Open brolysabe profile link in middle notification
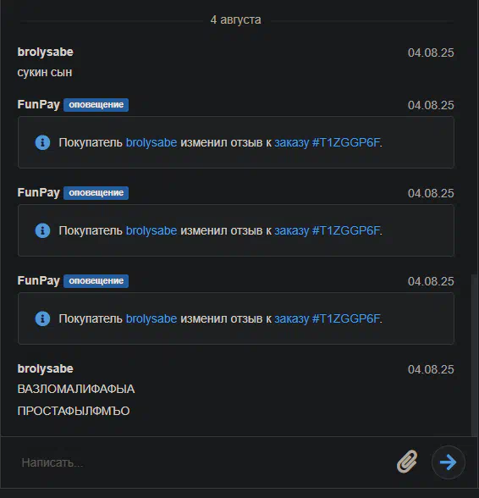This screenshot has width=479, height=498. (x=151, y=230)
